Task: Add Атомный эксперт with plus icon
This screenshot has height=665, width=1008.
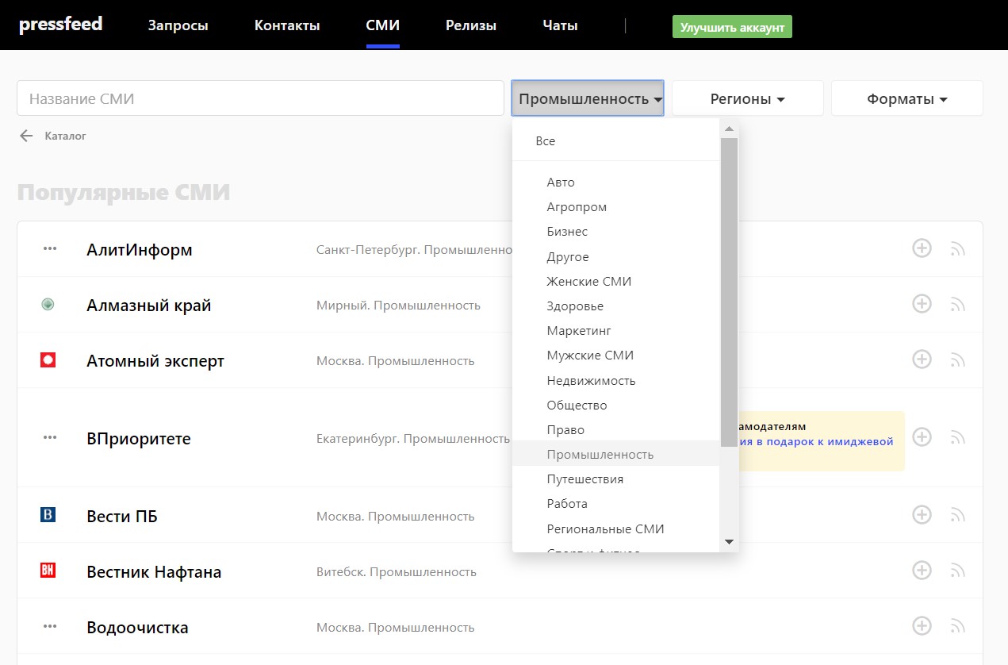Action: [922, 359]
